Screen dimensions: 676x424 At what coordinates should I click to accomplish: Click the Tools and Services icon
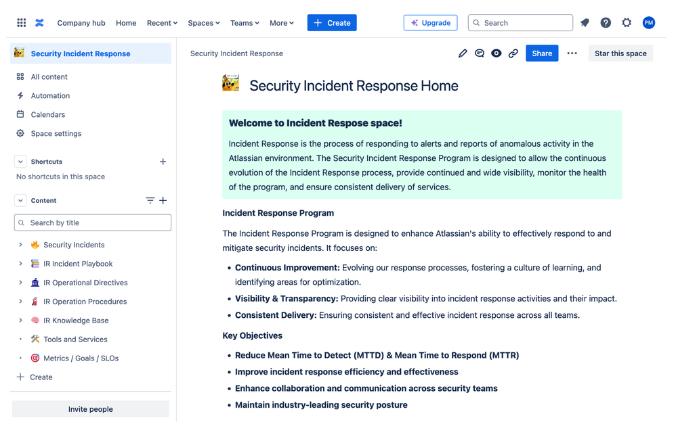35,339
